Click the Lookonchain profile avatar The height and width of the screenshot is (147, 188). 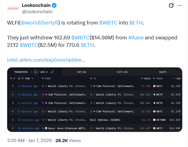coord(13,8)
